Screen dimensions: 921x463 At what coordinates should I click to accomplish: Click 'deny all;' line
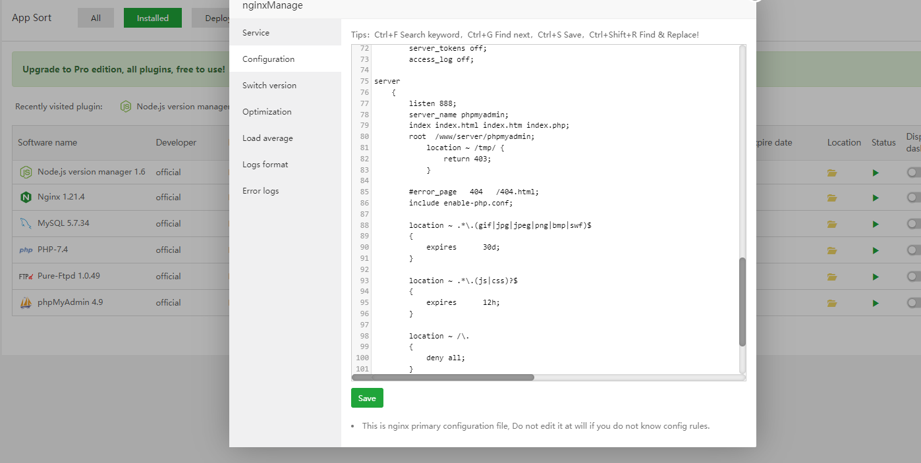coord(445,358)
